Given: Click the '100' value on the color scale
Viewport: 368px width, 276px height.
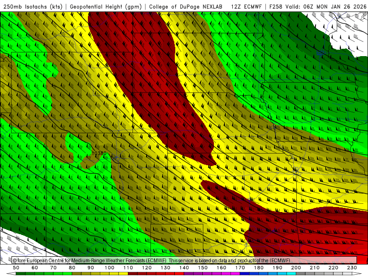Looking at the screenshot, I should point(109,268).
